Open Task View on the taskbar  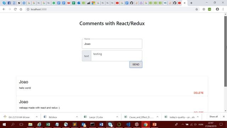point(21,124)
